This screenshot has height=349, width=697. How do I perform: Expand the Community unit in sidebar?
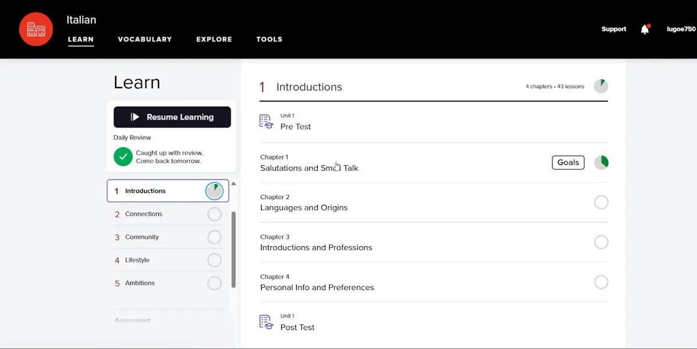(x=142, y=237)
